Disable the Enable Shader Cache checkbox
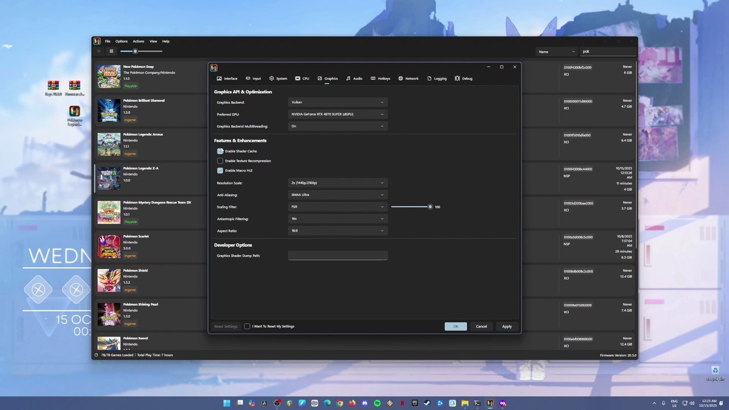 (220, 151)
